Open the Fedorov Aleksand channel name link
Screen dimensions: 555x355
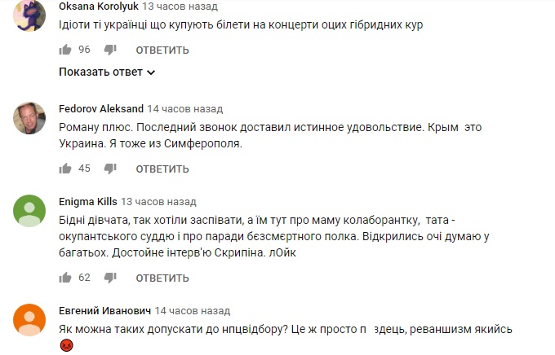[101, 109]
